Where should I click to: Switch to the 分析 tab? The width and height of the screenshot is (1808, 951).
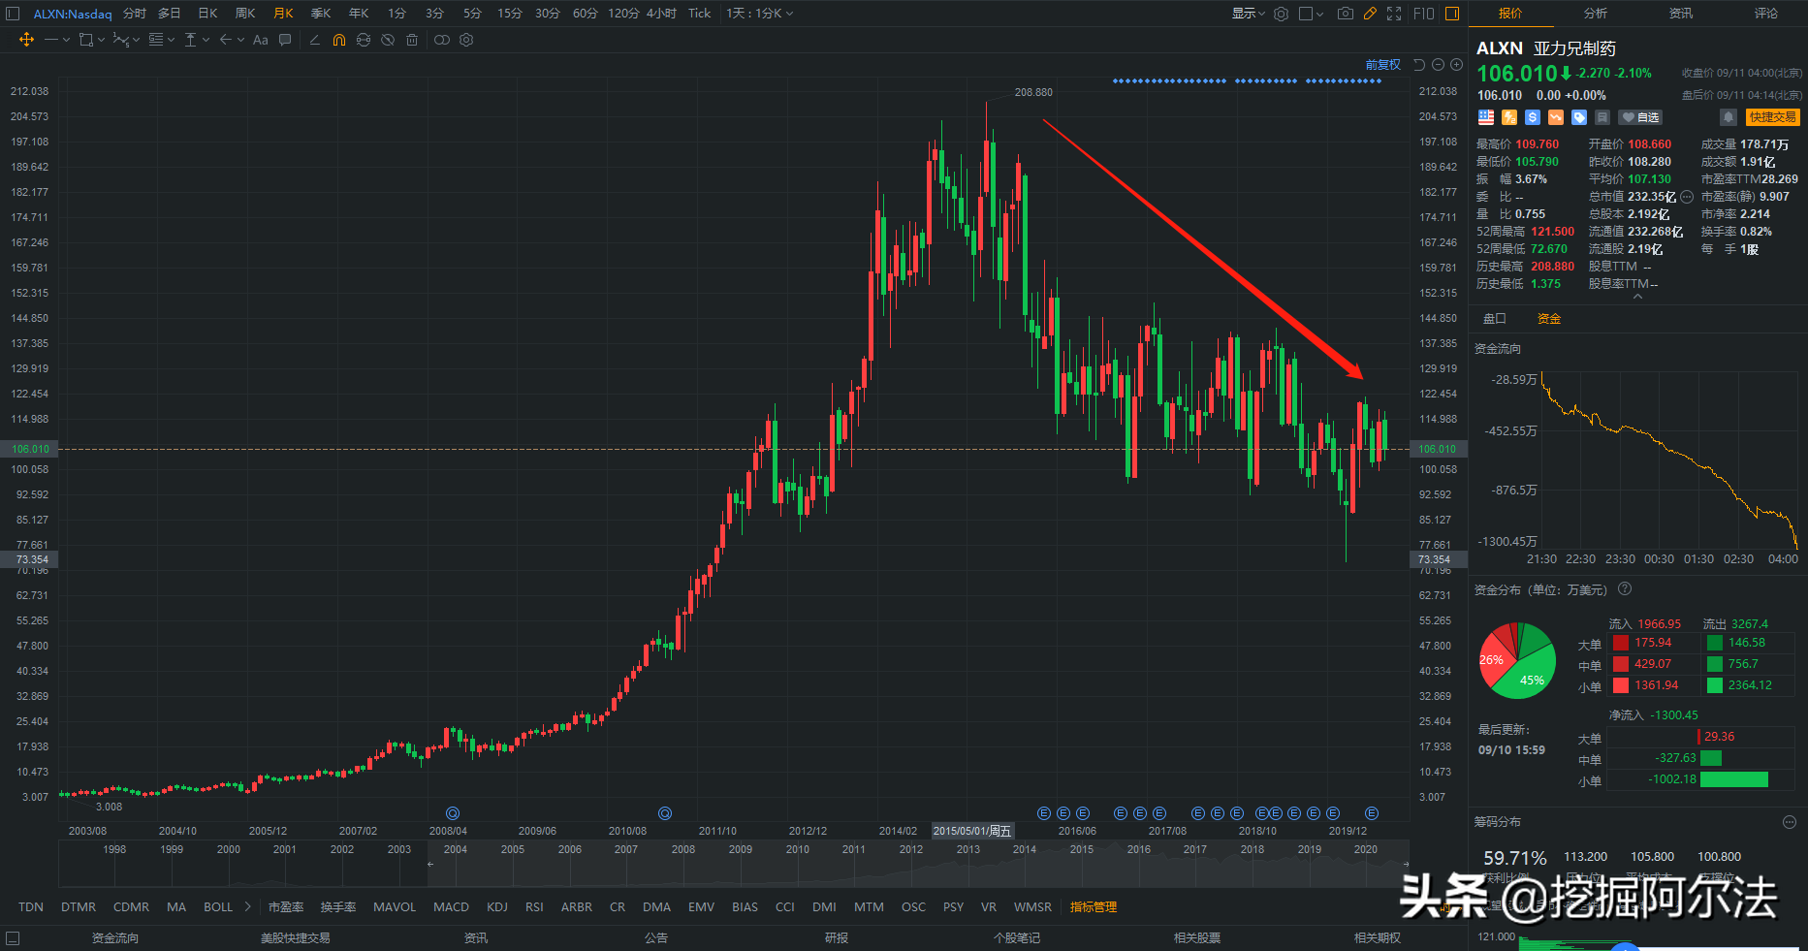click(1596, 14)
